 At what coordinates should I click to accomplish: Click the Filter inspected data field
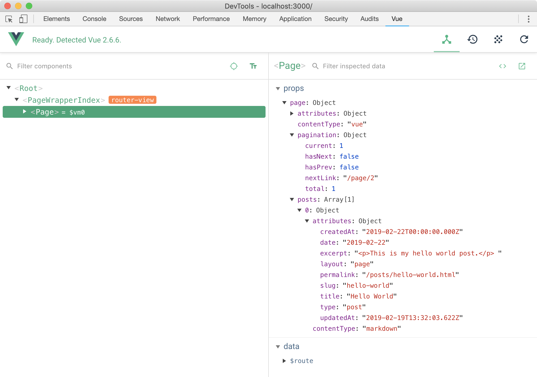(354, 66)
